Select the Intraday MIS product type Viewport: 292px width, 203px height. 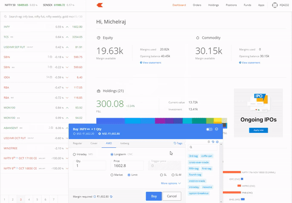(x=83, y=154)
